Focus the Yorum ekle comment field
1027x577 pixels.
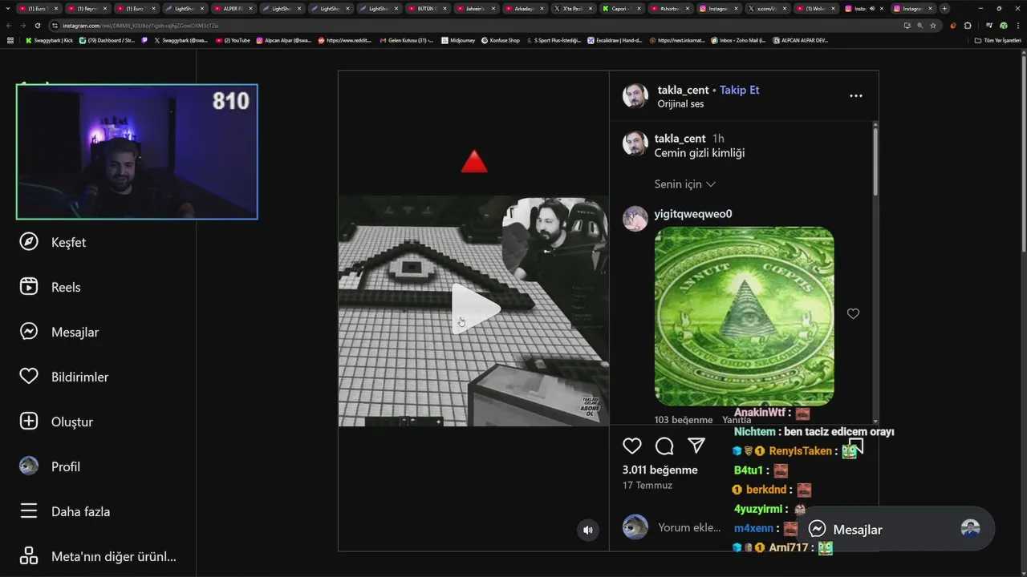coord(690,527)
